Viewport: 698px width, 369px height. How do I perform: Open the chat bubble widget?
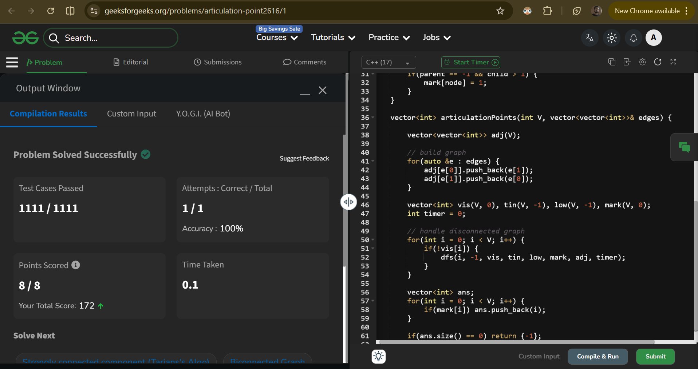click(684, 147)
